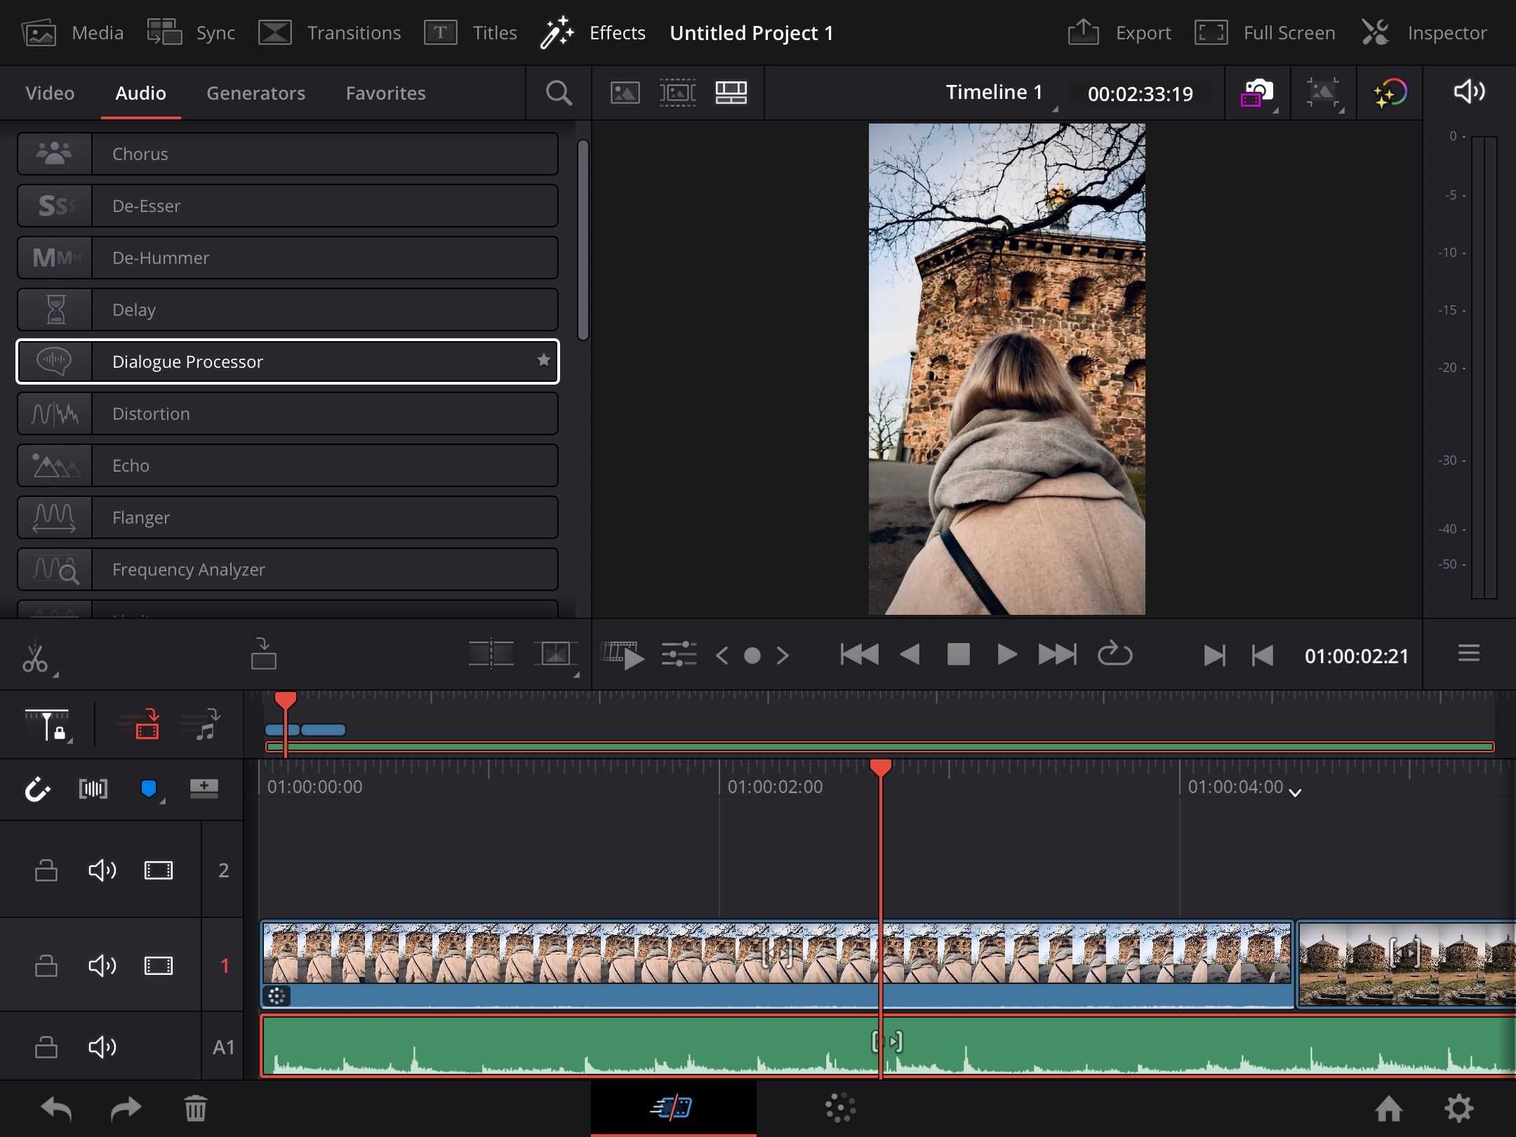The height and width of the screenshot is (1137, 1516).
Task: Open the Sync bin
Action: [191, 33]
